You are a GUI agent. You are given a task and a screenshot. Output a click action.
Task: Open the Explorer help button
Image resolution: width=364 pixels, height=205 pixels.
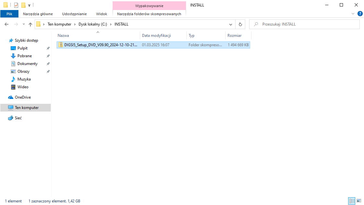click(x=360, y=14)
